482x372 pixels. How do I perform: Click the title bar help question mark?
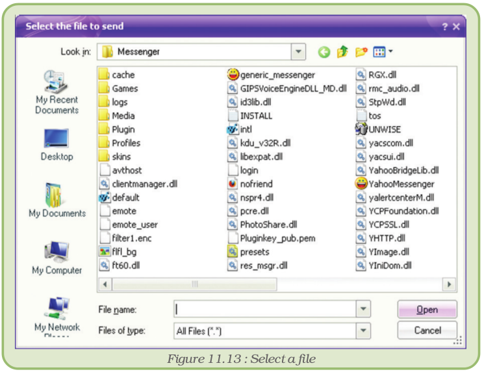(x=445, y=27)
